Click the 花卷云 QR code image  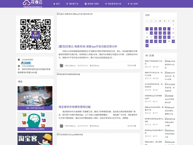click(x=35, y=34)
